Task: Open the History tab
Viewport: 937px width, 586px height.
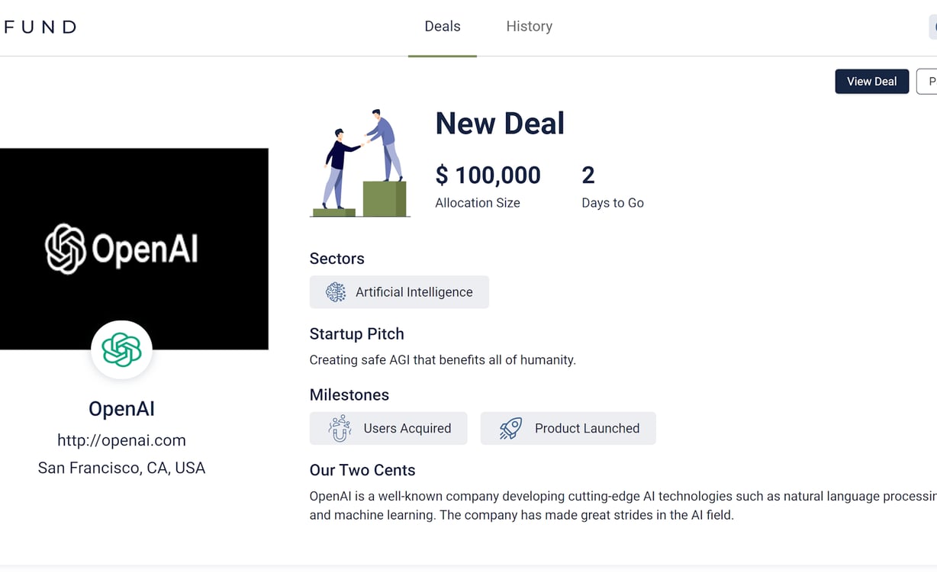Action: (529, 26)
